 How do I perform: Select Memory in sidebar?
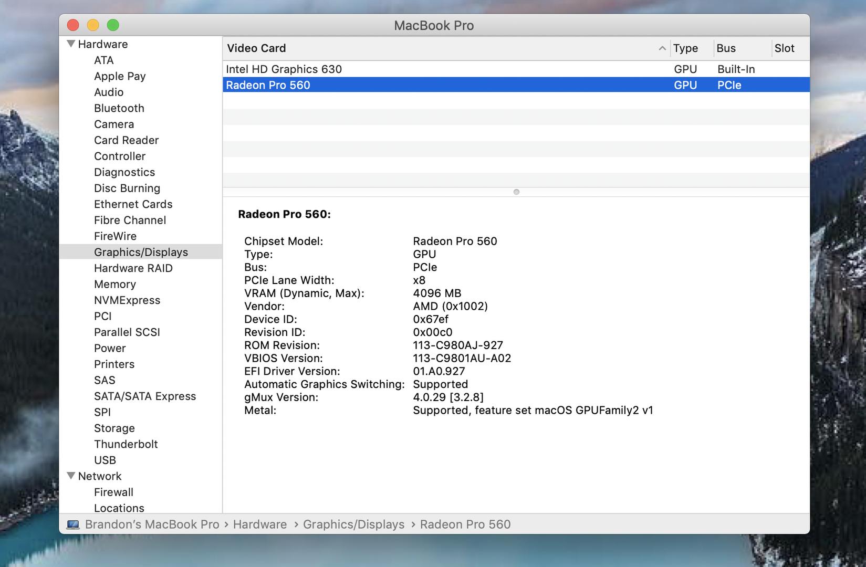114,285
